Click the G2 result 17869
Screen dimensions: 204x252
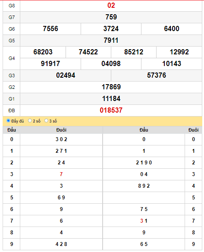(x=111, y=87)
